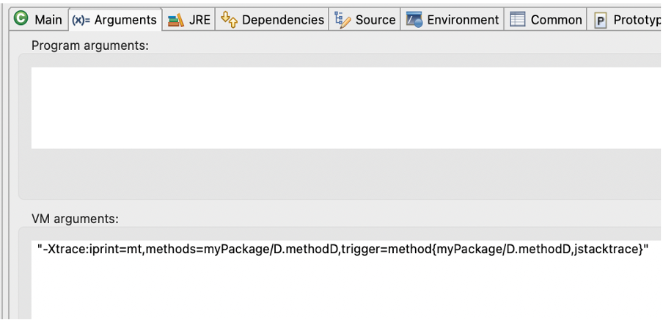This screenshot has height=320, width=663.
Task: Click the JRE books icon
Action: pos(176,20)
